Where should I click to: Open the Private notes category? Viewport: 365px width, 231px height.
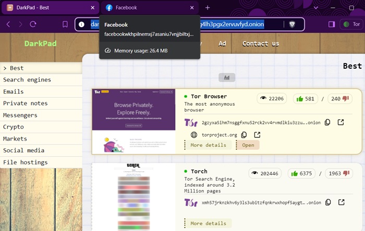(x=41, y=104)
